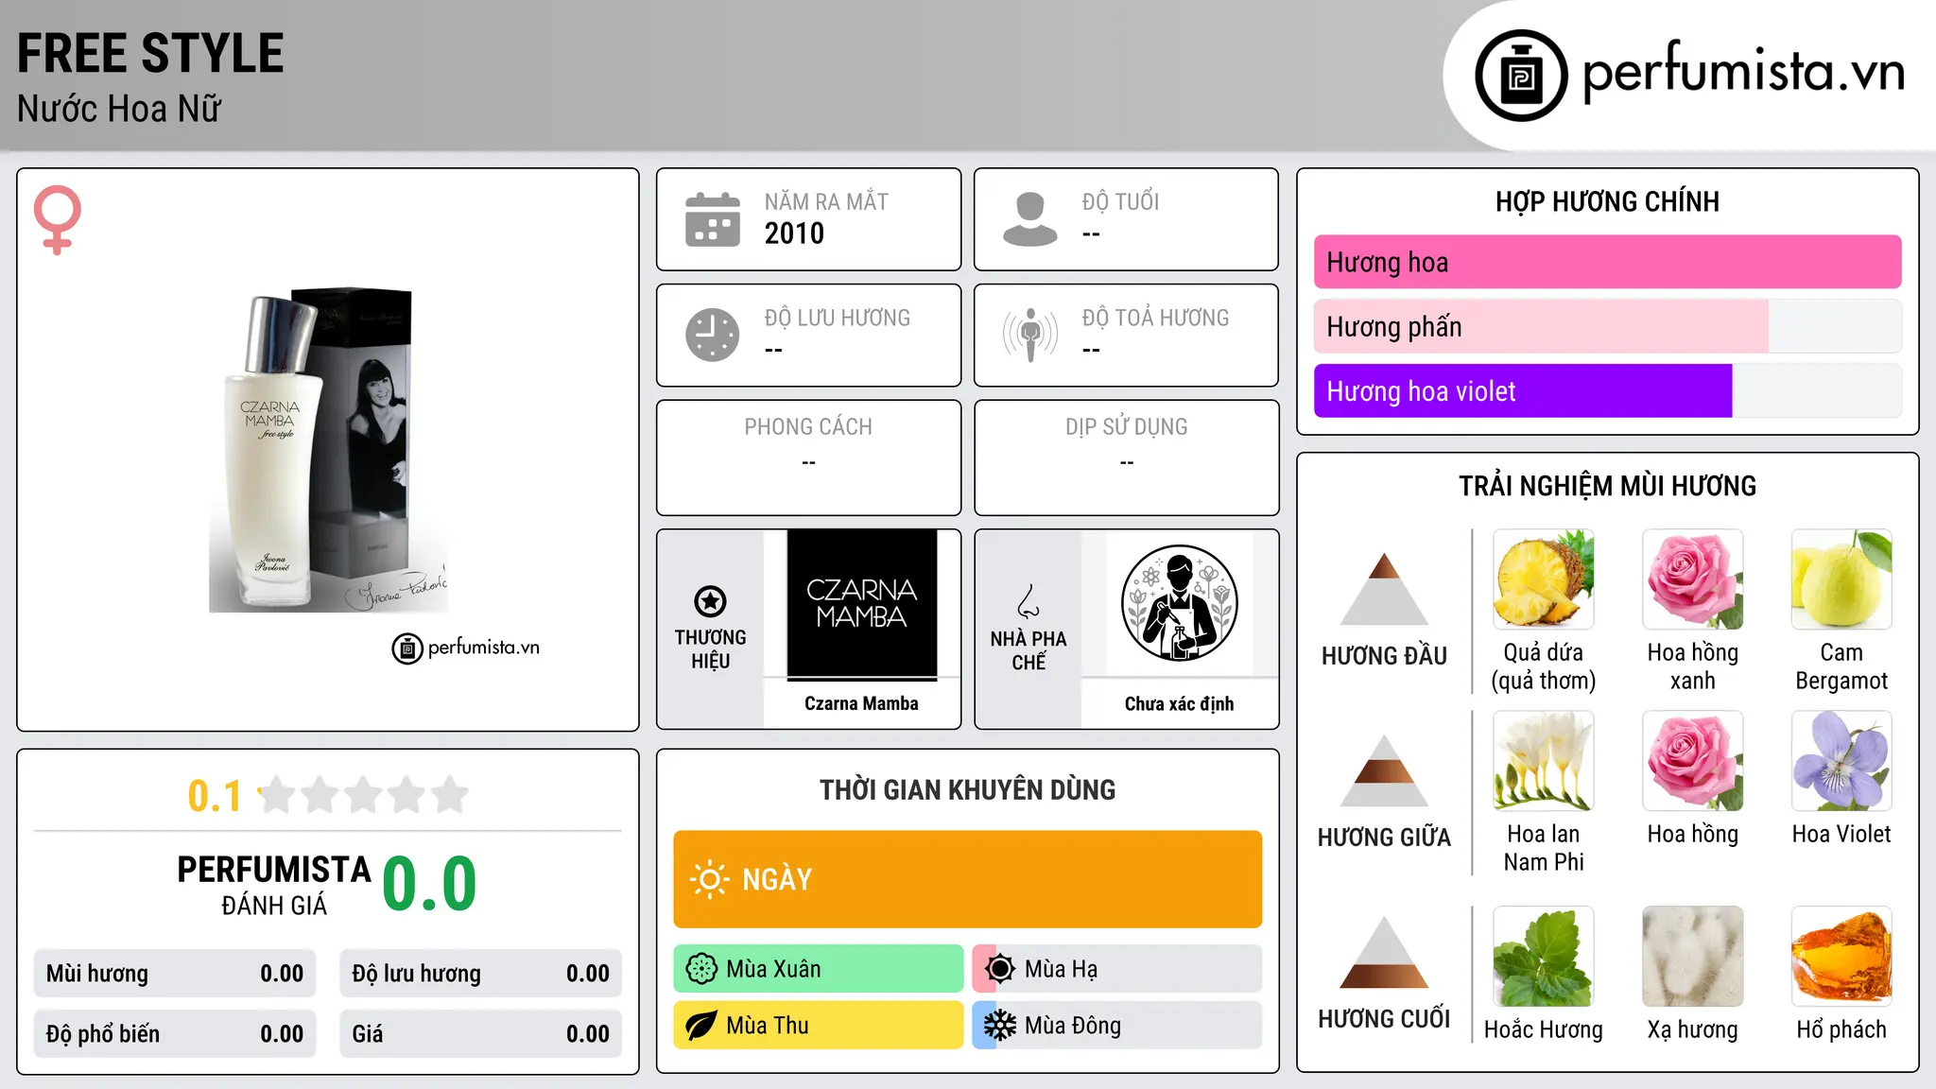Click the sillage icon beside Độ toả hương
This screenshot has height=1089, width=1936.
[1030, 335]
